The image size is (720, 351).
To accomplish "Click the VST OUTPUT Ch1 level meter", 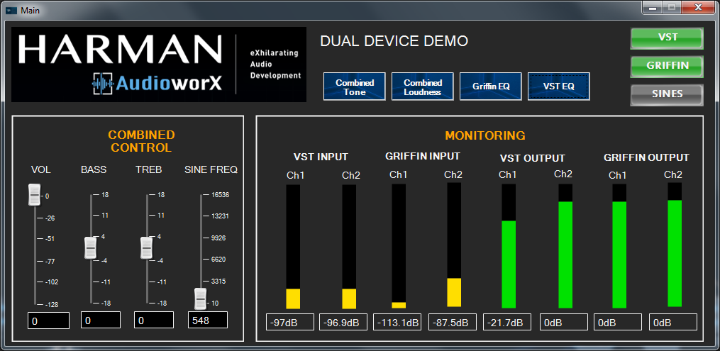I will 509,246.
